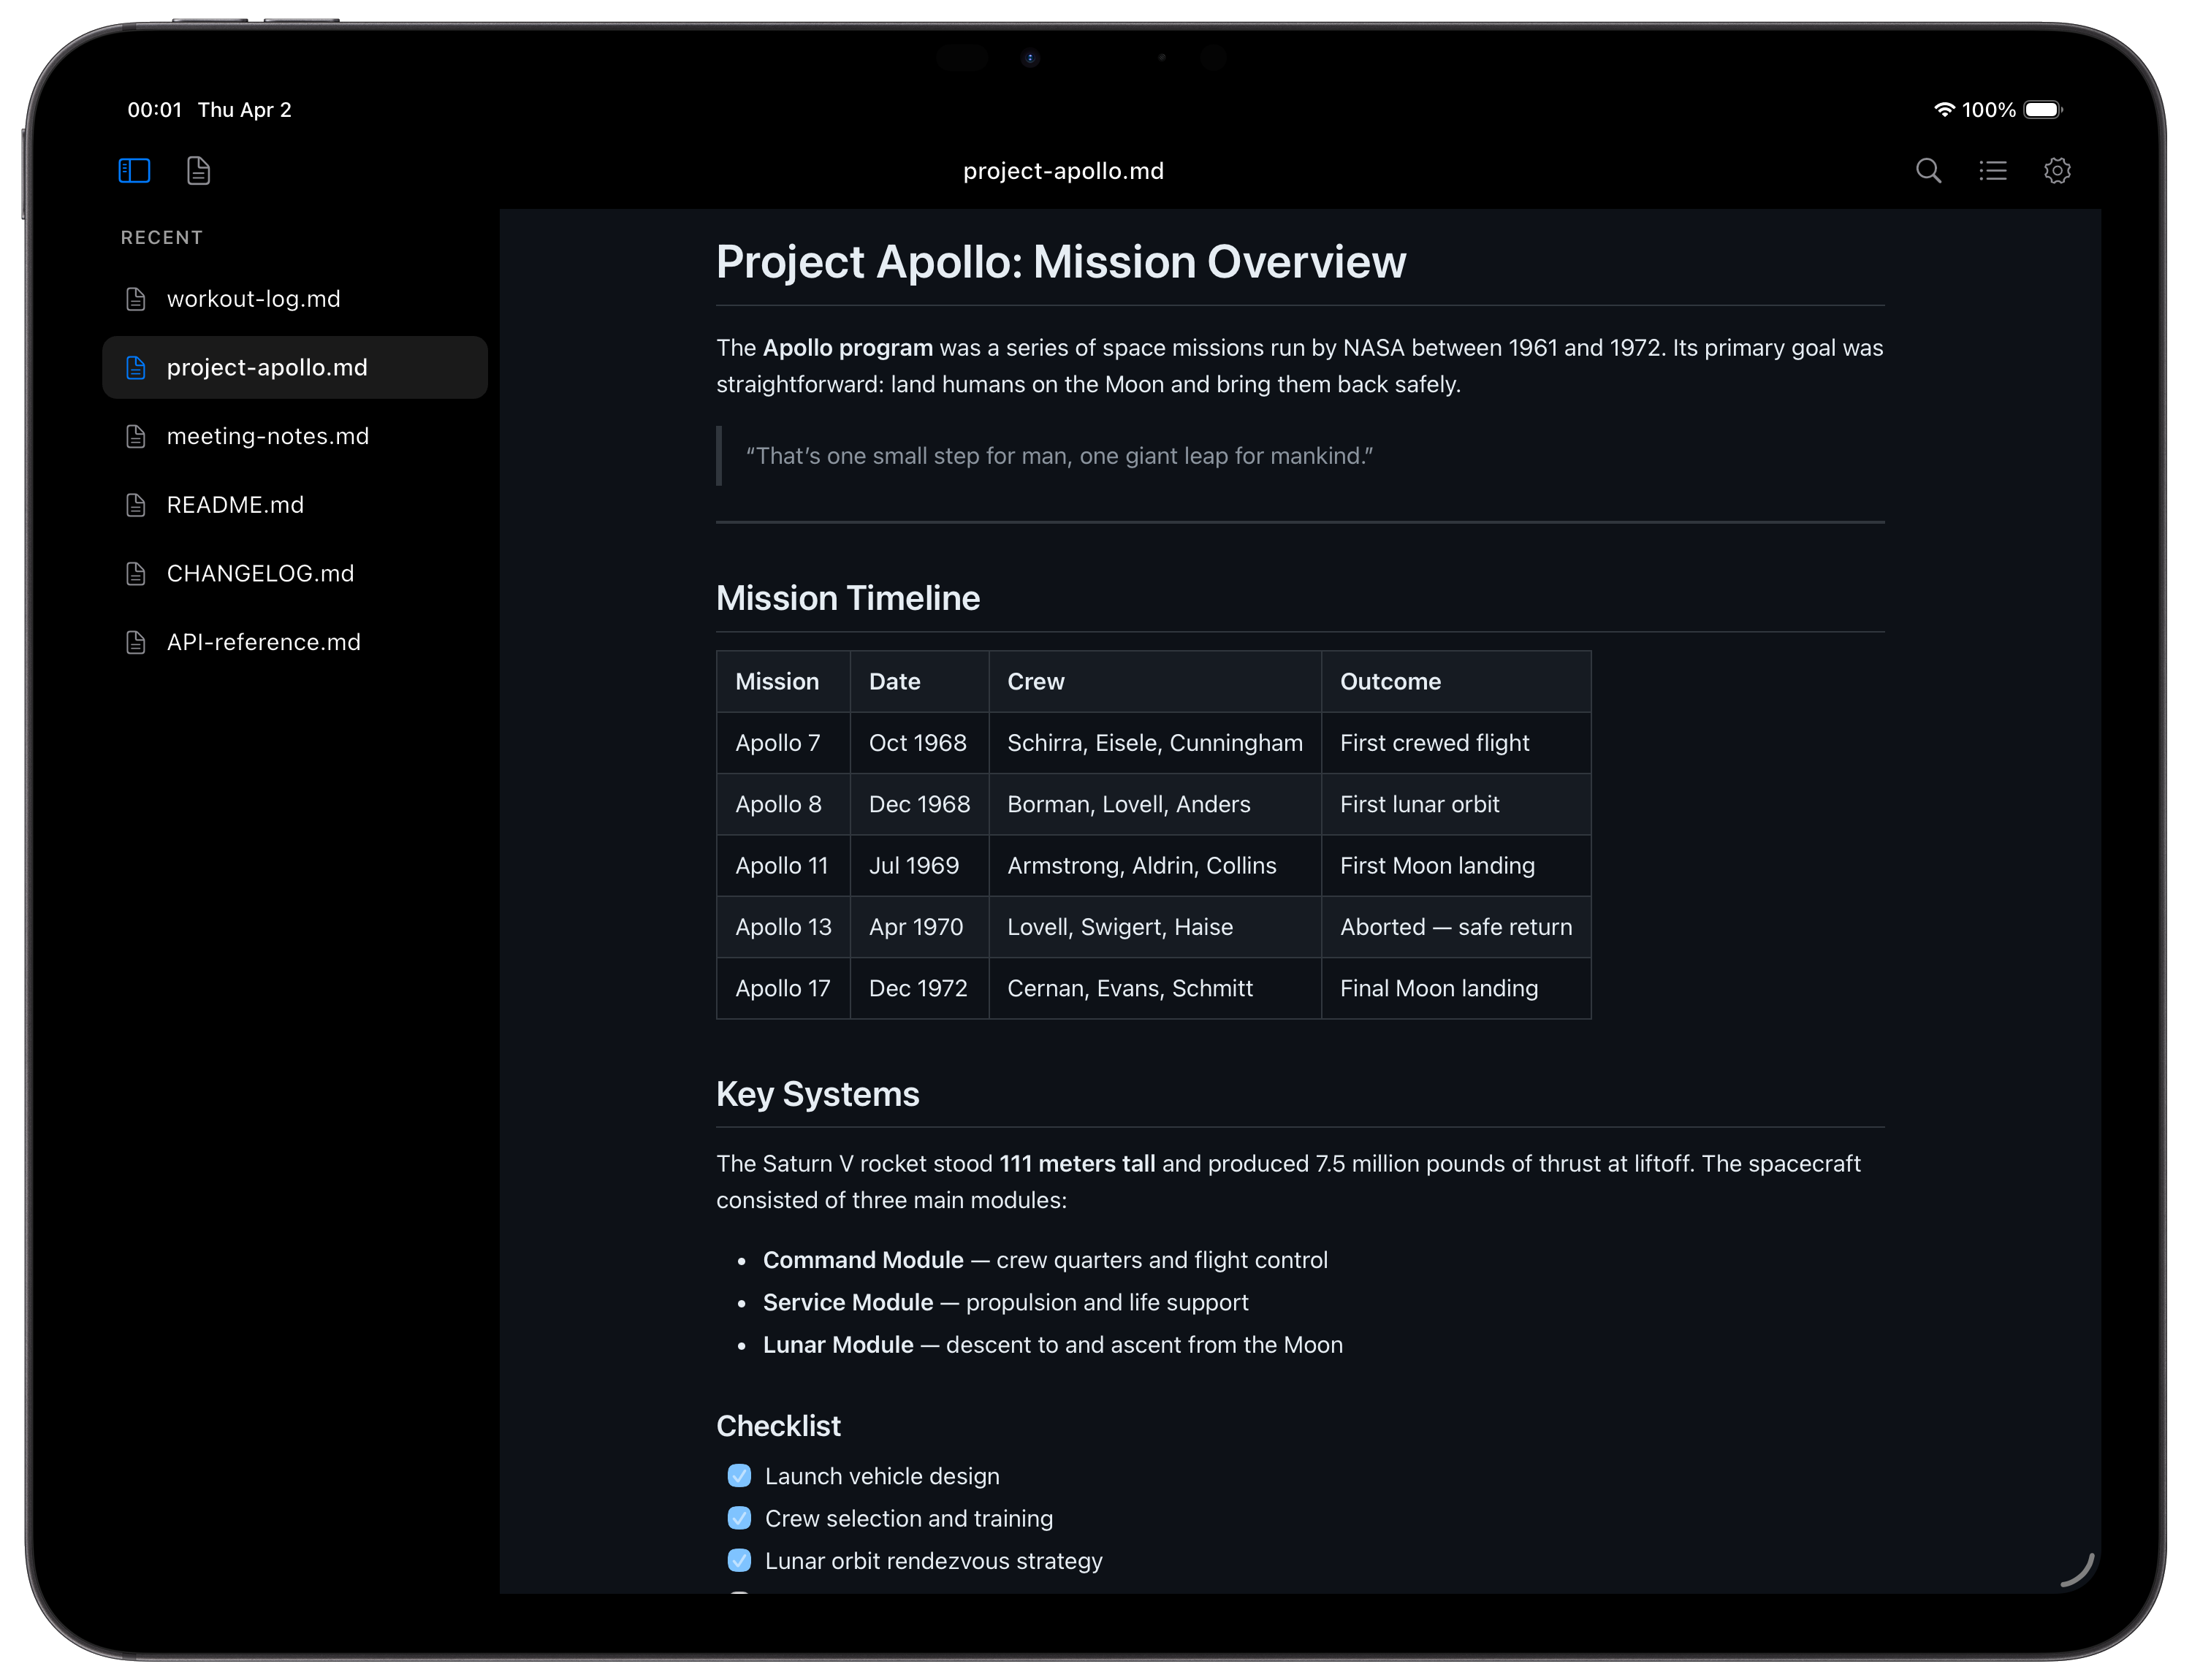This screenshot has height=1680, width=2192.
Task: Click the Date column header
Action: click(919, 682)
